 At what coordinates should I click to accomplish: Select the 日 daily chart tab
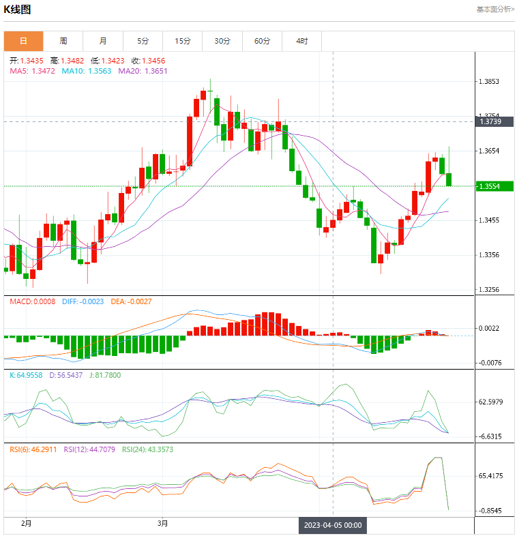(x=24, y=41)
